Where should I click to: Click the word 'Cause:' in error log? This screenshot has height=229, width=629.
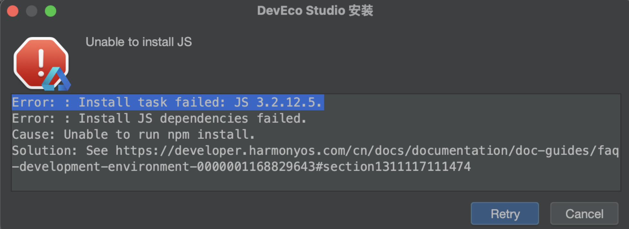(33, 134)
